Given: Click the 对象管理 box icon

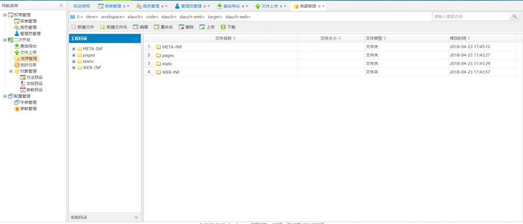Looking at the screenshot, I should [17, 71].
